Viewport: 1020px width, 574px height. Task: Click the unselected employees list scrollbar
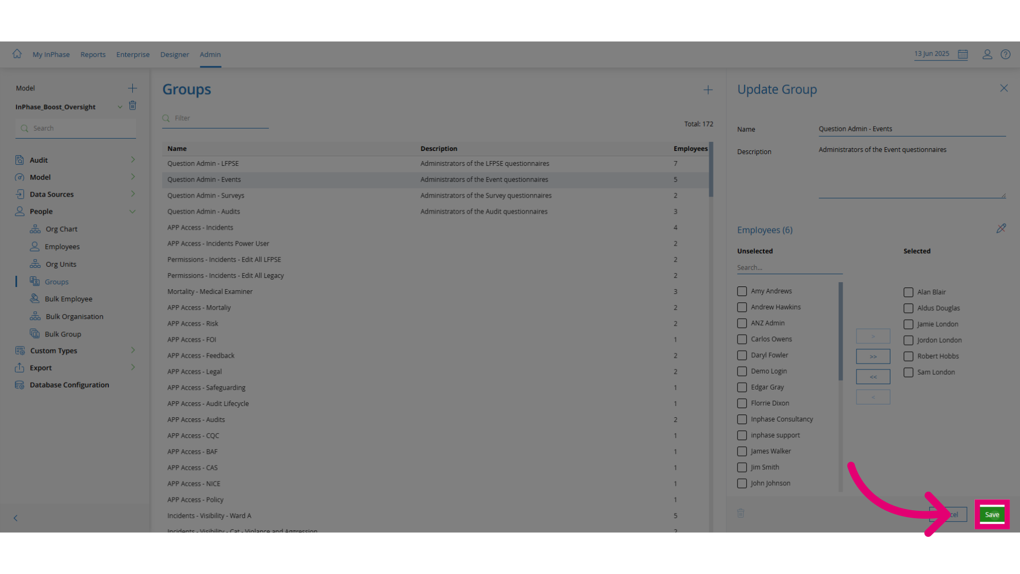(x=840, y=331)
